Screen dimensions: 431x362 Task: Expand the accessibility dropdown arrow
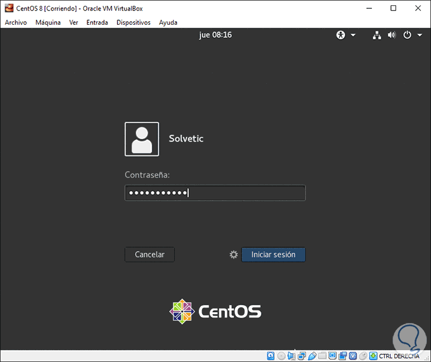tap(353, 35)
